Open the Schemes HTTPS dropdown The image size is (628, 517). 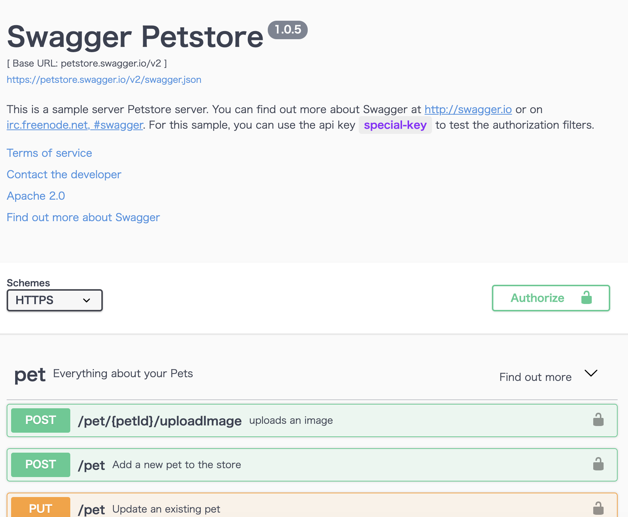pyautogui.click(x=54, y=300)
